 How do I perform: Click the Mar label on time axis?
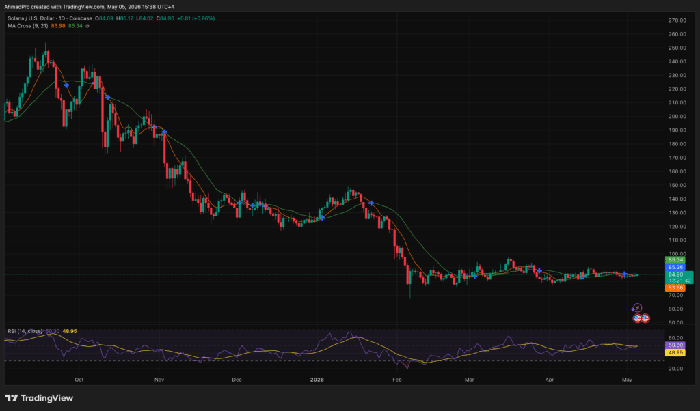tap(469, 380)
